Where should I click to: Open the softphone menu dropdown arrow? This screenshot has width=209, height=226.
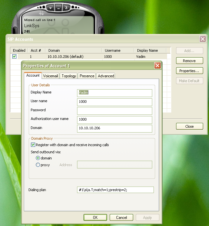[50, 8]
